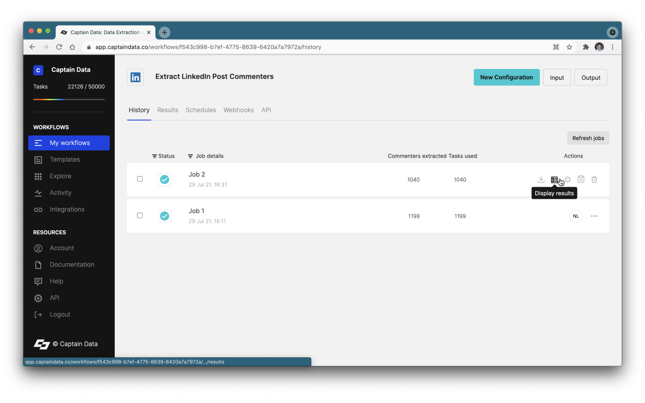645x403 pixels.
Task: Click the browser profile avatar
Action: (x=599, y=47)
